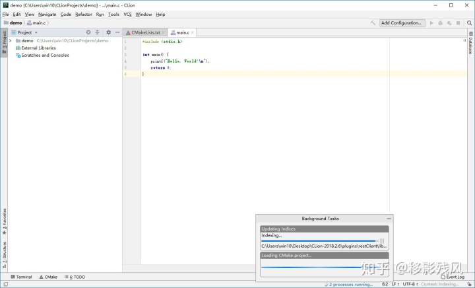
Task: Click 2 processes running status link
Action: 351,284
